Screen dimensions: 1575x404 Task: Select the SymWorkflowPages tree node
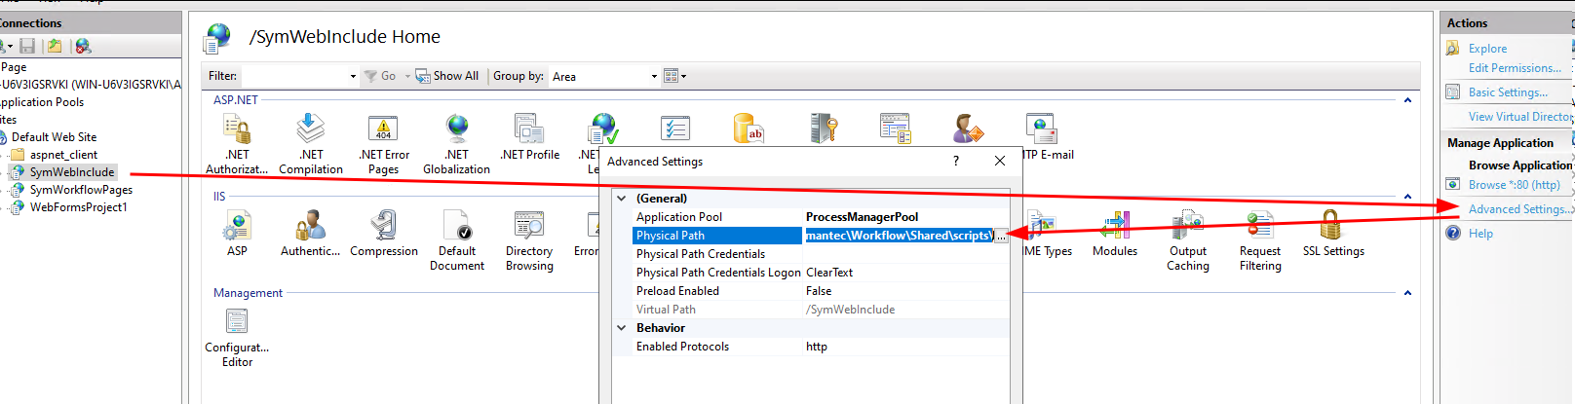[81, 190]
